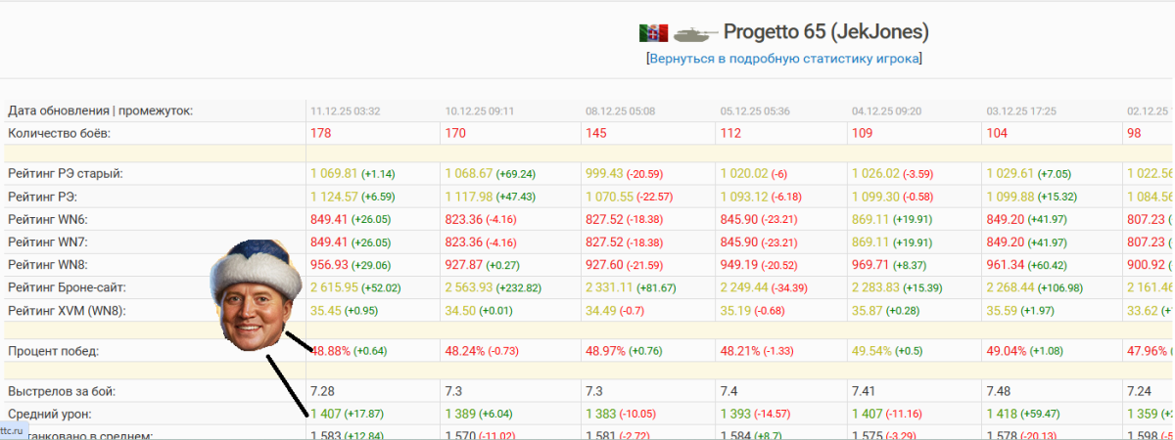
Task: Select the date header '10.12.25 09:11'
Action: [480, 111]
